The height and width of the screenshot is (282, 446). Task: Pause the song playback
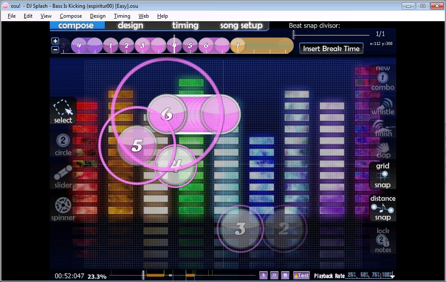click(274, 275)
